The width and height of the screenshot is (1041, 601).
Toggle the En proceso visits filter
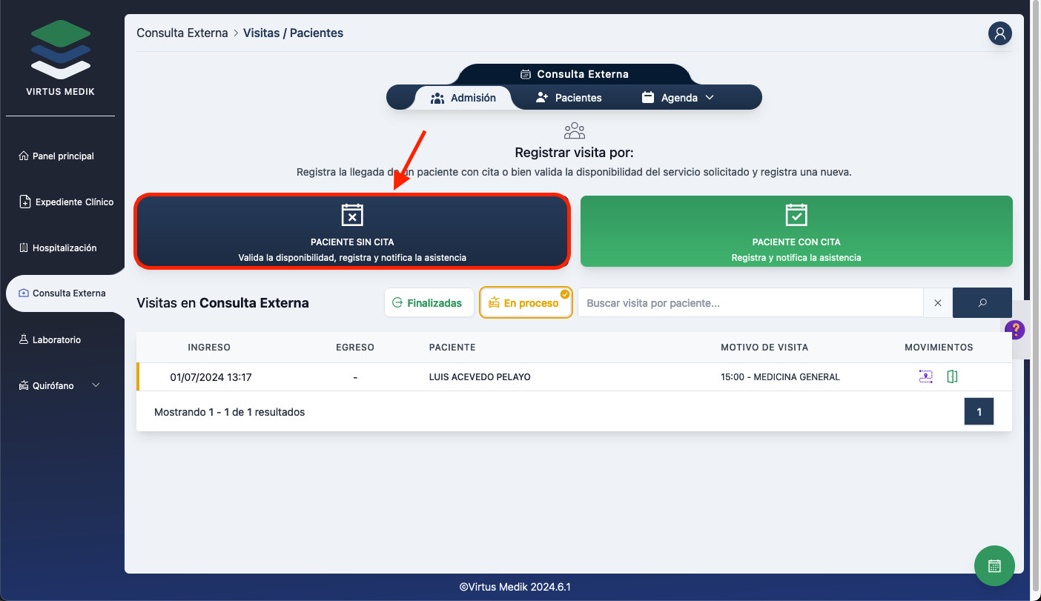pos(525,302)
